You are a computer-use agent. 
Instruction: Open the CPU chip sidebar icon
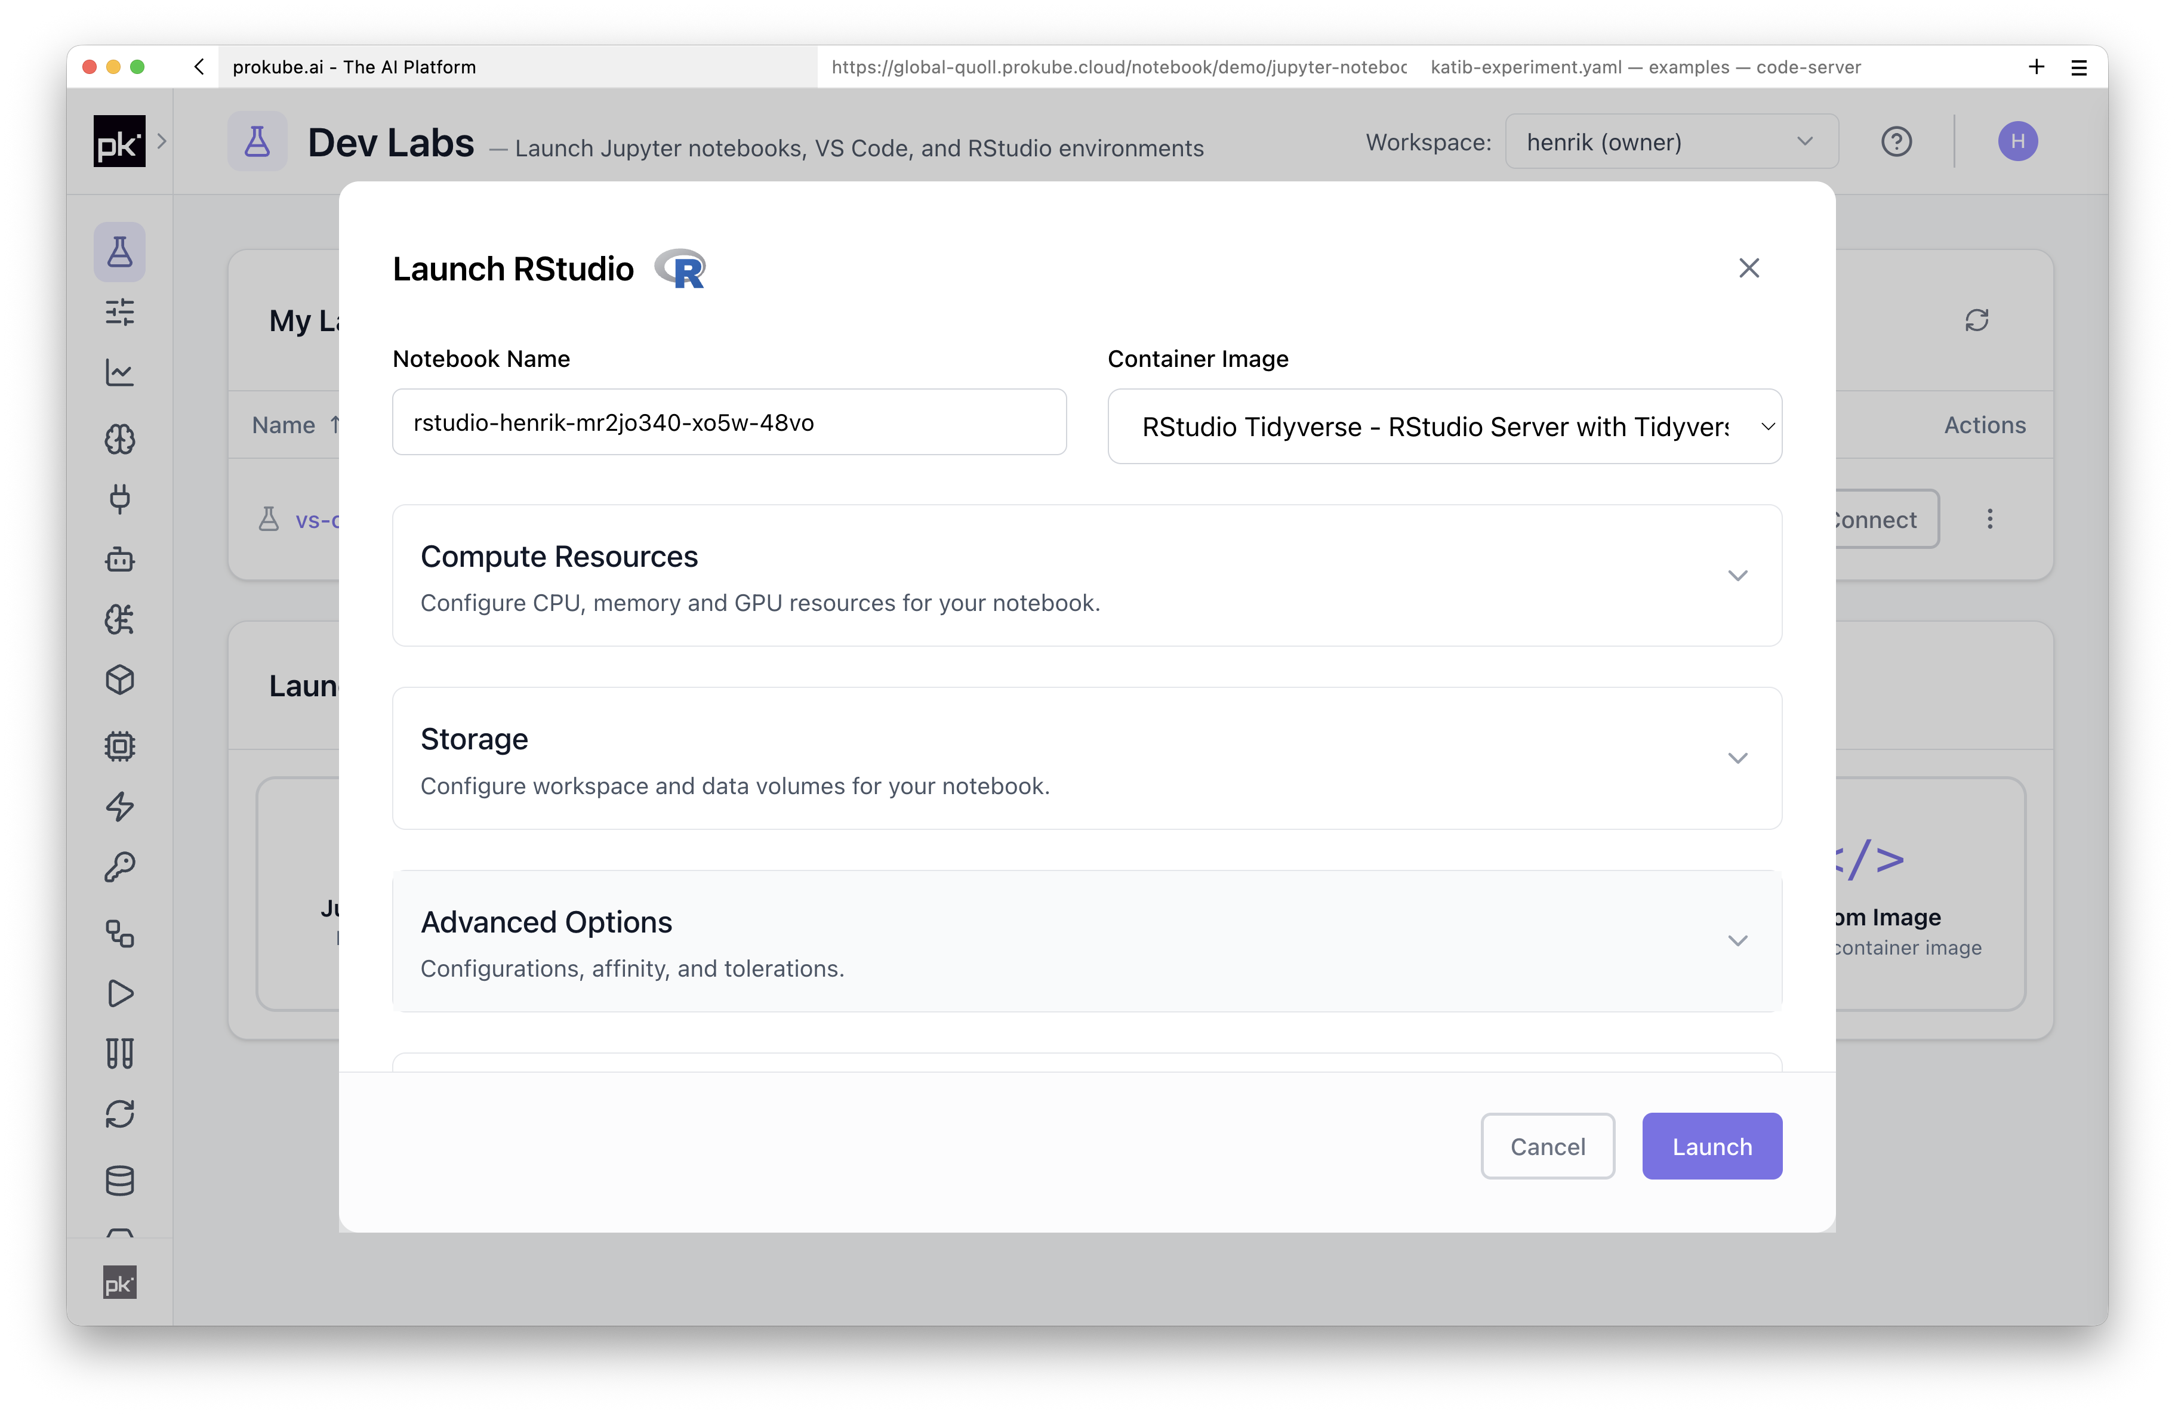point(120,746)
